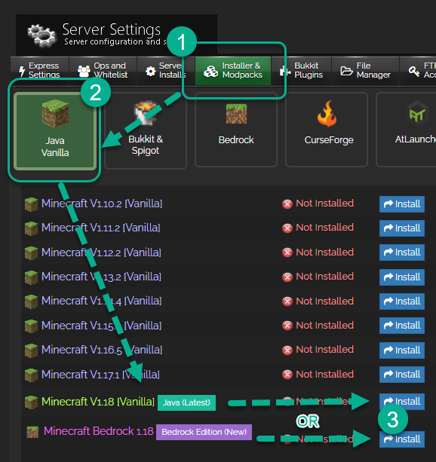This screenshot has height=462, width=436.
Task: Choose the Bukkit & Spigot installer tile
Action: [x=146, y=130]
